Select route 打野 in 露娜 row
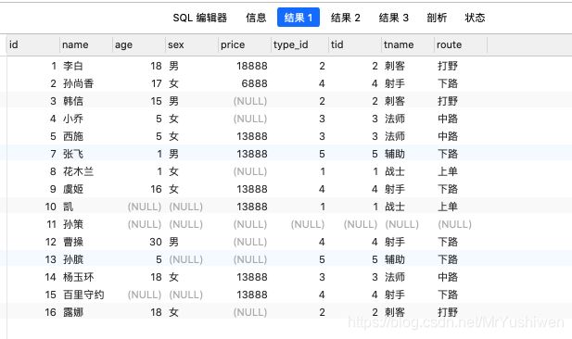The image size is (572, 339). point(448,312)
